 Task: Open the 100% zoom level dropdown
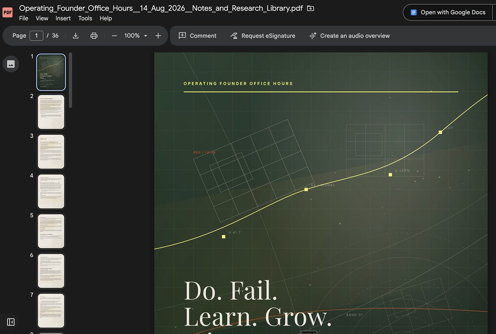click(136, 36)
